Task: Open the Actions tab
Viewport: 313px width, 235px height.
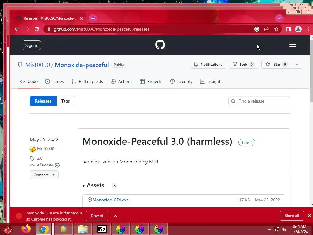Action: point(121,81)
